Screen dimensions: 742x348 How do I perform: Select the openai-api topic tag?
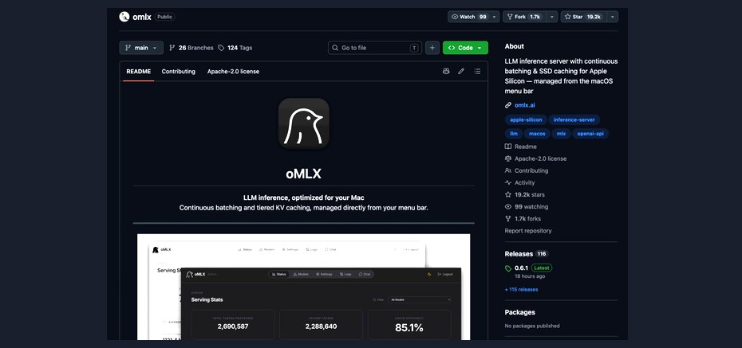click(590, 134)
